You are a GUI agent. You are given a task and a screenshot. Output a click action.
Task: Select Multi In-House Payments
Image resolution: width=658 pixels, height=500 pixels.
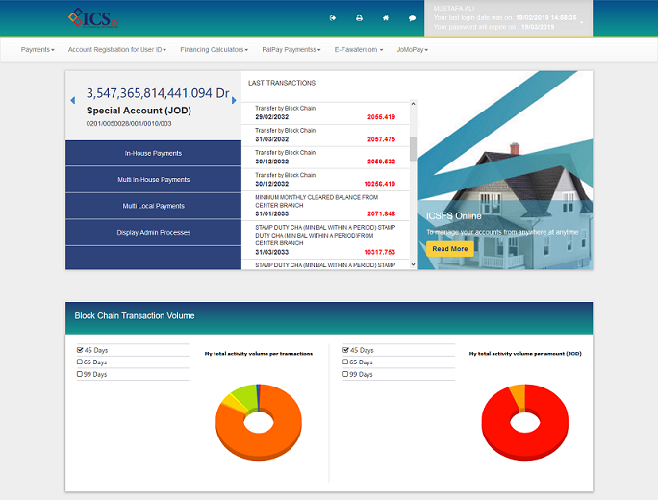point(153,180)
